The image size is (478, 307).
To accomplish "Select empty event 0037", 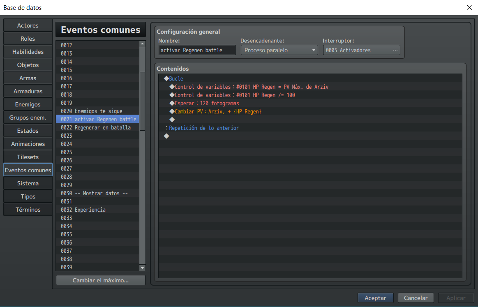I will pyautogui.click(x=97, y=251).
